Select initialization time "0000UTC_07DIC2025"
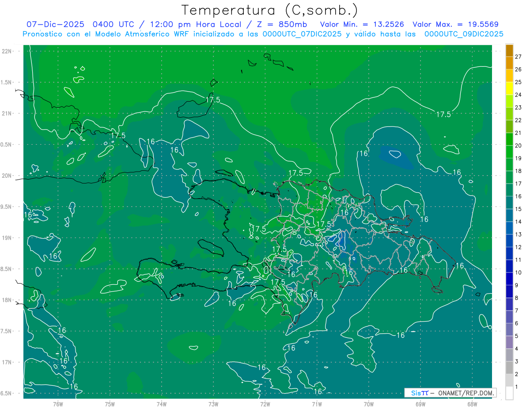The image size is (530, 410). 302,34
